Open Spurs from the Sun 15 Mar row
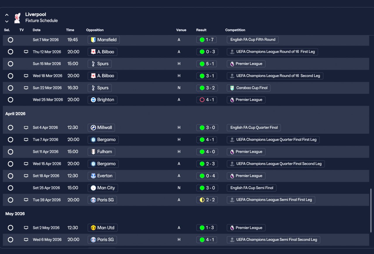Screen dimensions: 374x254 tap(100, 64)
